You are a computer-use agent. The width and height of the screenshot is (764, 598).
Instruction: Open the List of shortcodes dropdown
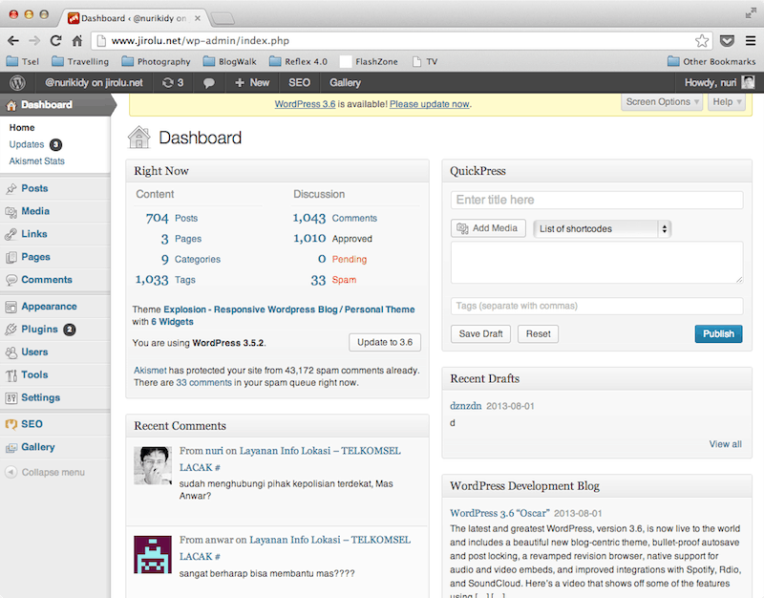point(602,229)
